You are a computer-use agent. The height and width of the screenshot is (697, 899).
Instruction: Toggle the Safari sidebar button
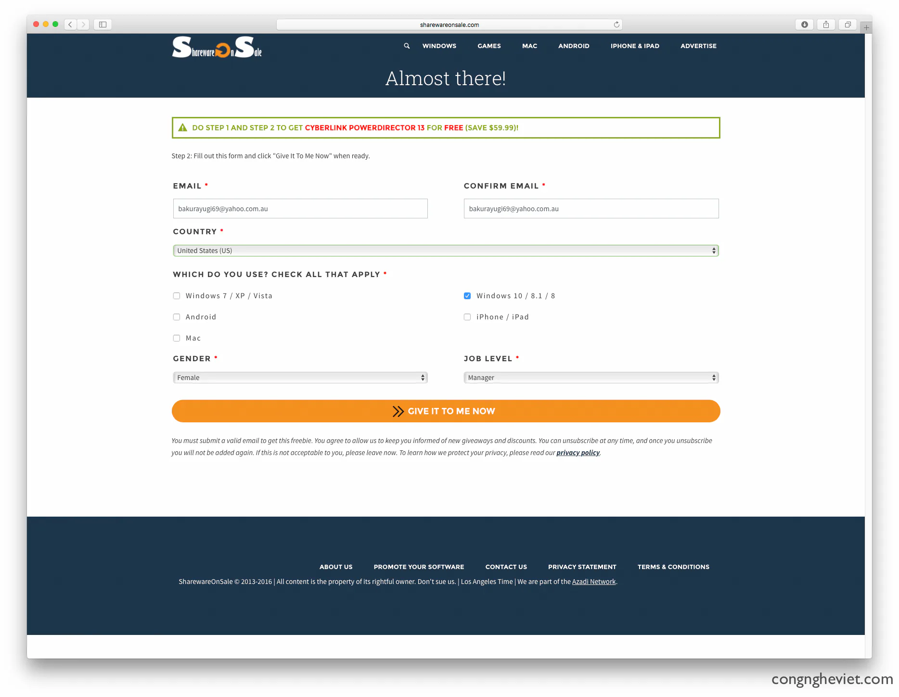(x=103, y=25)
